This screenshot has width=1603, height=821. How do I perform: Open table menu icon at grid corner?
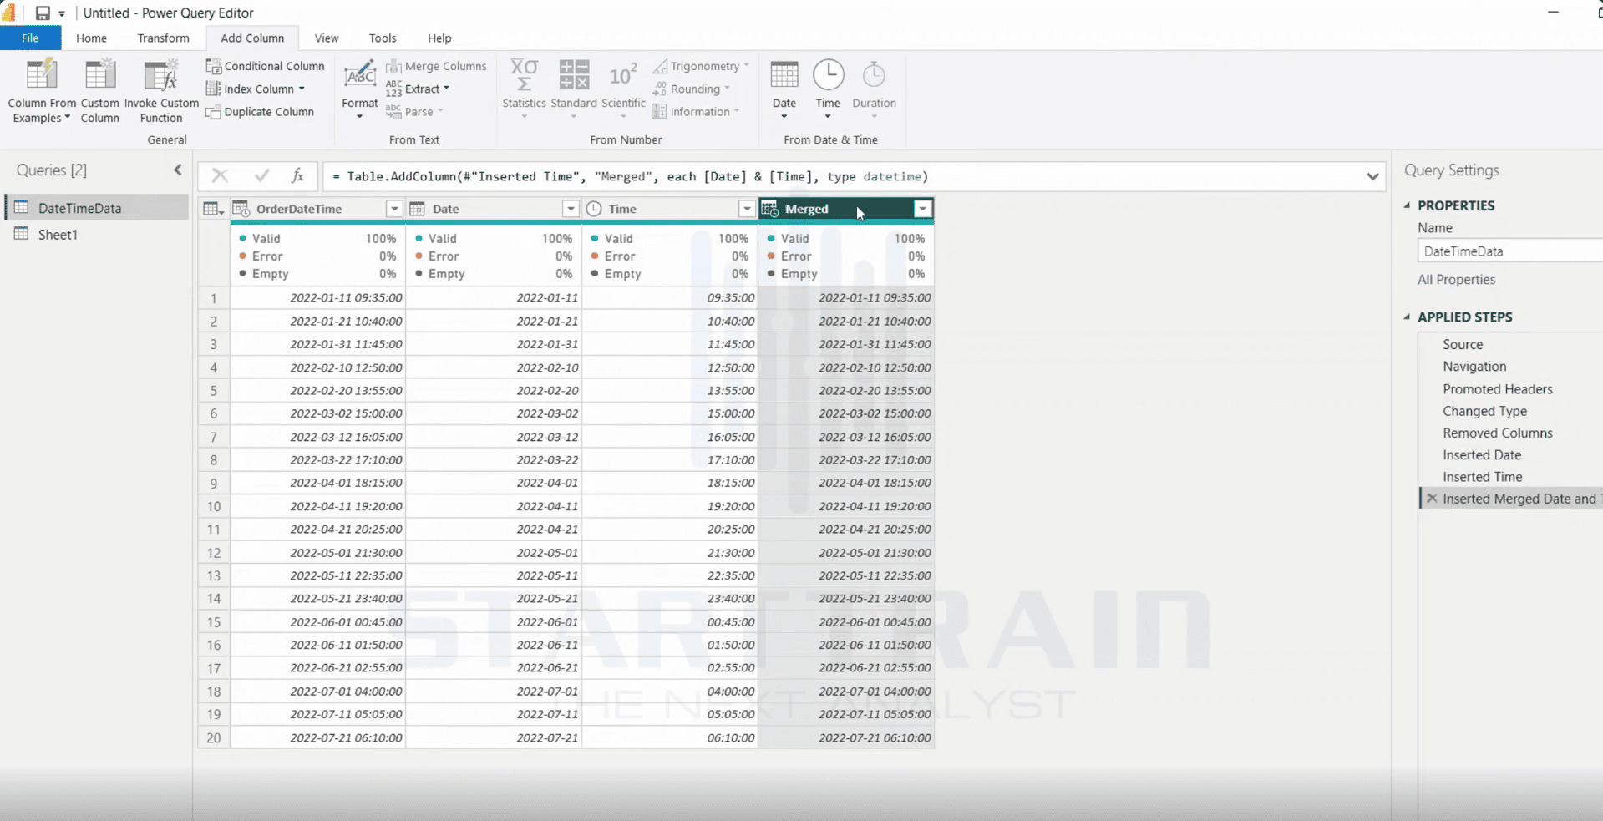[214, 209]
